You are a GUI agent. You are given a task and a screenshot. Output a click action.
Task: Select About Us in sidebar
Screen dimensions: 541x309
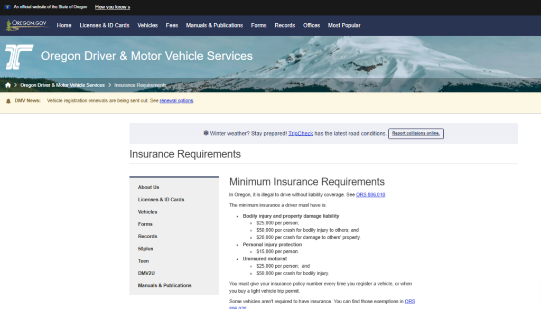point(148,188)
